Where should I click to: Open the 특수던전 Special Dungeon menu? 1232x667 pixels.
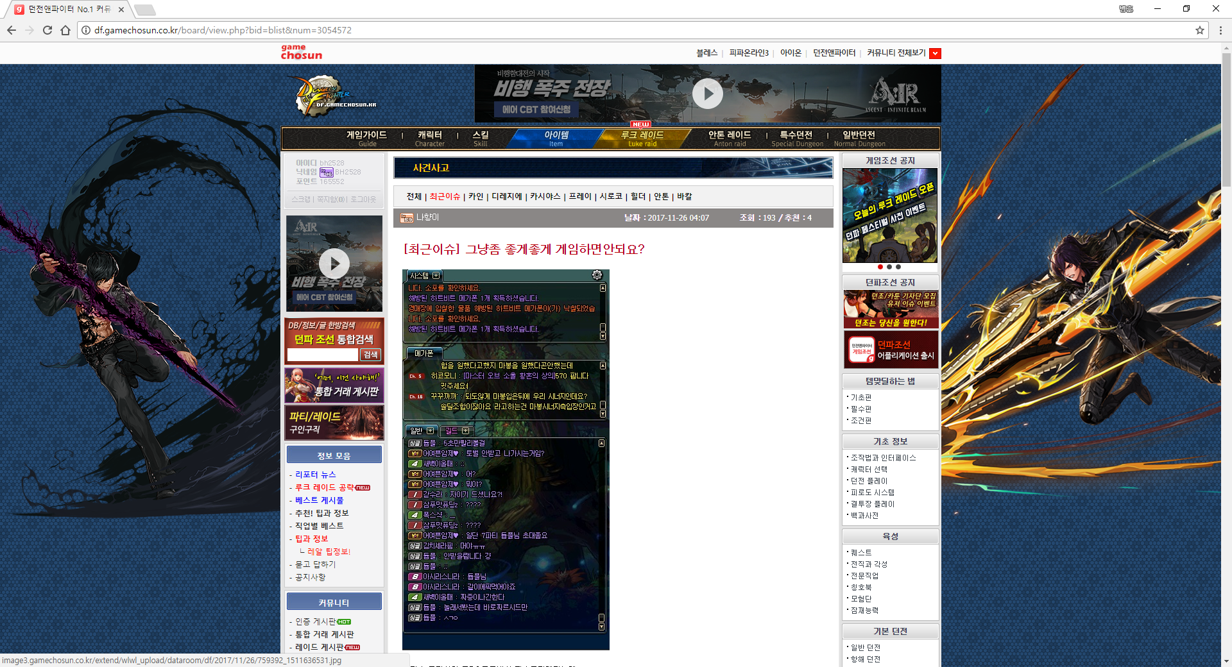(x=796, y=138)
